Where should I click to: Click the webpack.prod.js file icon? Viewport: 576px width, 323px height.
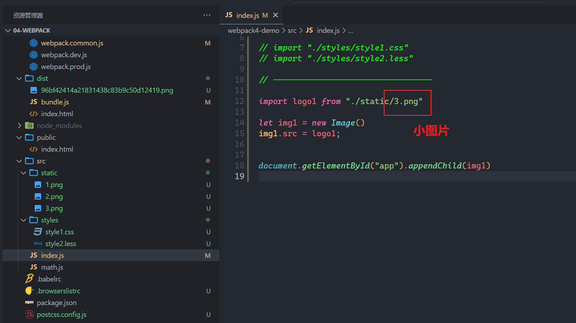(34, 67)
